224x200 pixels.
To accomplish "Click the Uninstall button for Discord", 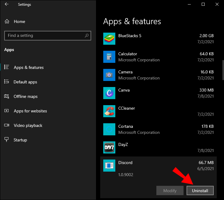I will coord(200,191).
